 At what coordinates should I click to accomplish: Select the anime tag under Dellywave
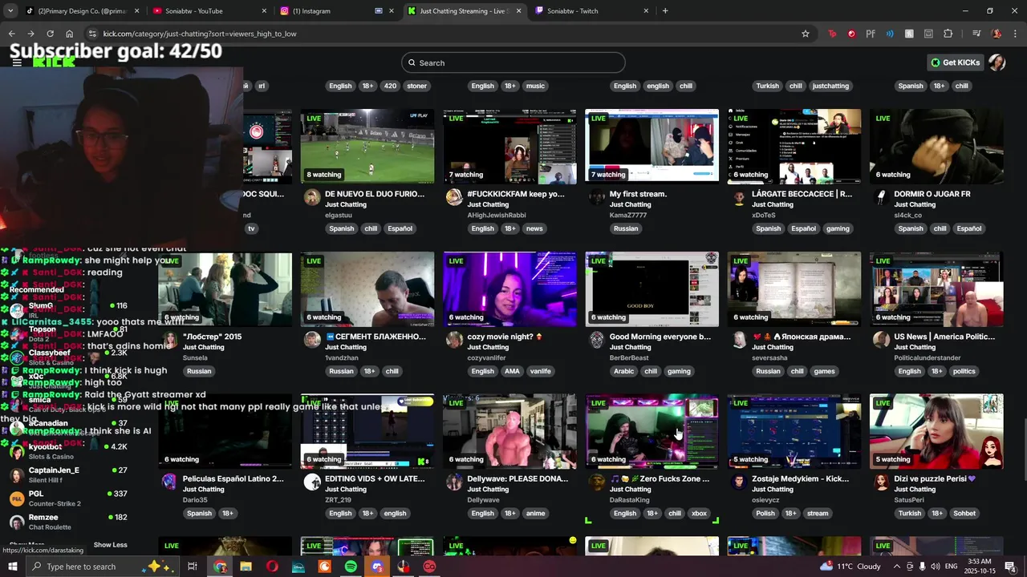coord(535,514)
